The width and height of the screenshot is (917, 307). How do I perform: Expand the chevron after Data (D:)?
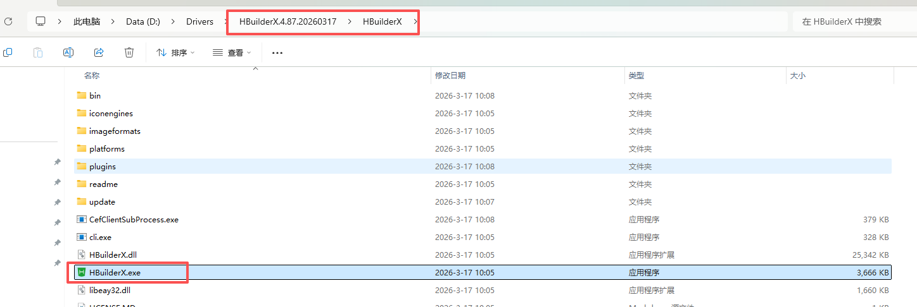point(172,21)
